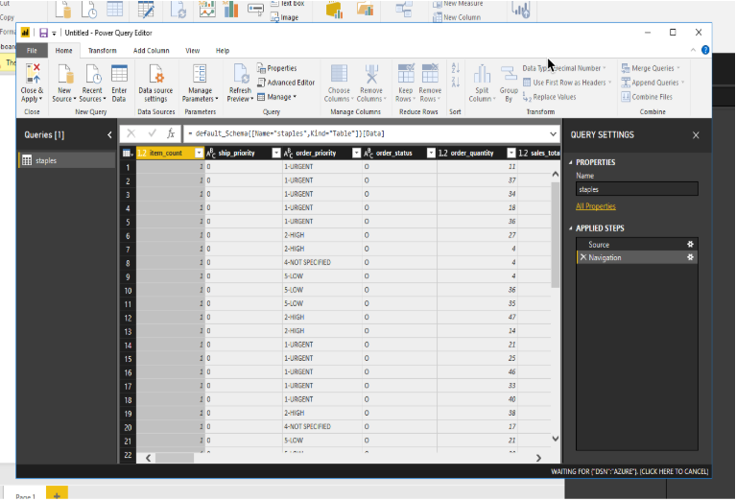The height and width of the screenshot is (501, 736).
Task: Click the Choose Columns icon
Action: (x=339, y=74)
